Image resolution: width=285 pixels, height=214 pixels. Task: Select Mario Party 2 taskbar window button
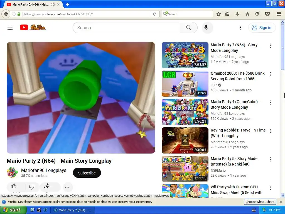tap(73, 210)
